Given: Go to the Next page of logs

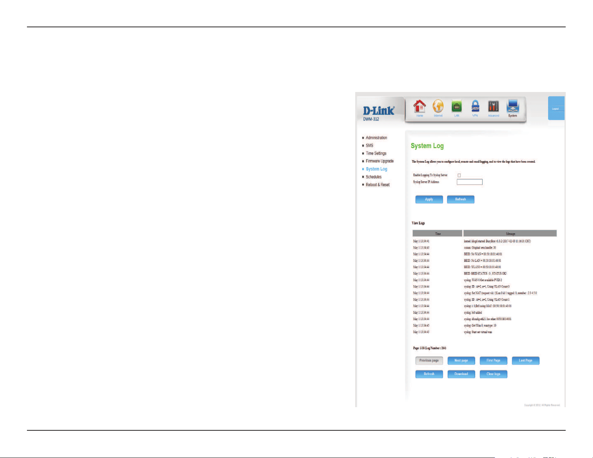Looking at the screenshot, I should (461, 360).
